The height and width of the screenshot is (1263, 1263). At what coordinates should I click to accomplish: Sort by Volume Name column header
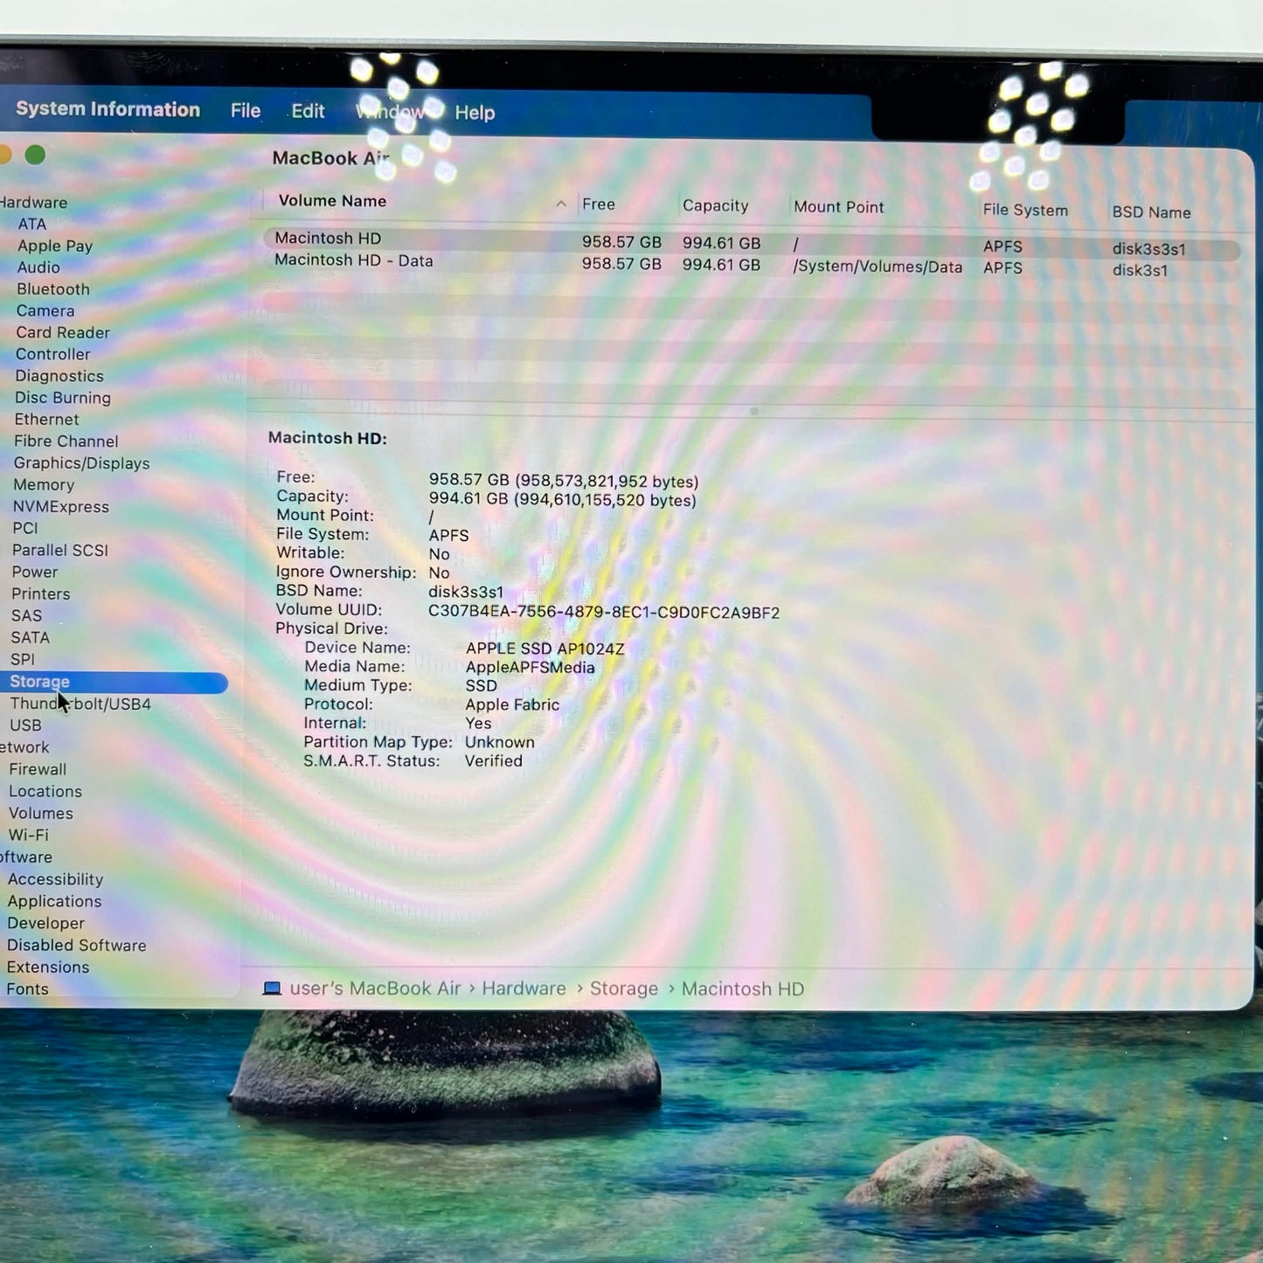pos(332,201)
